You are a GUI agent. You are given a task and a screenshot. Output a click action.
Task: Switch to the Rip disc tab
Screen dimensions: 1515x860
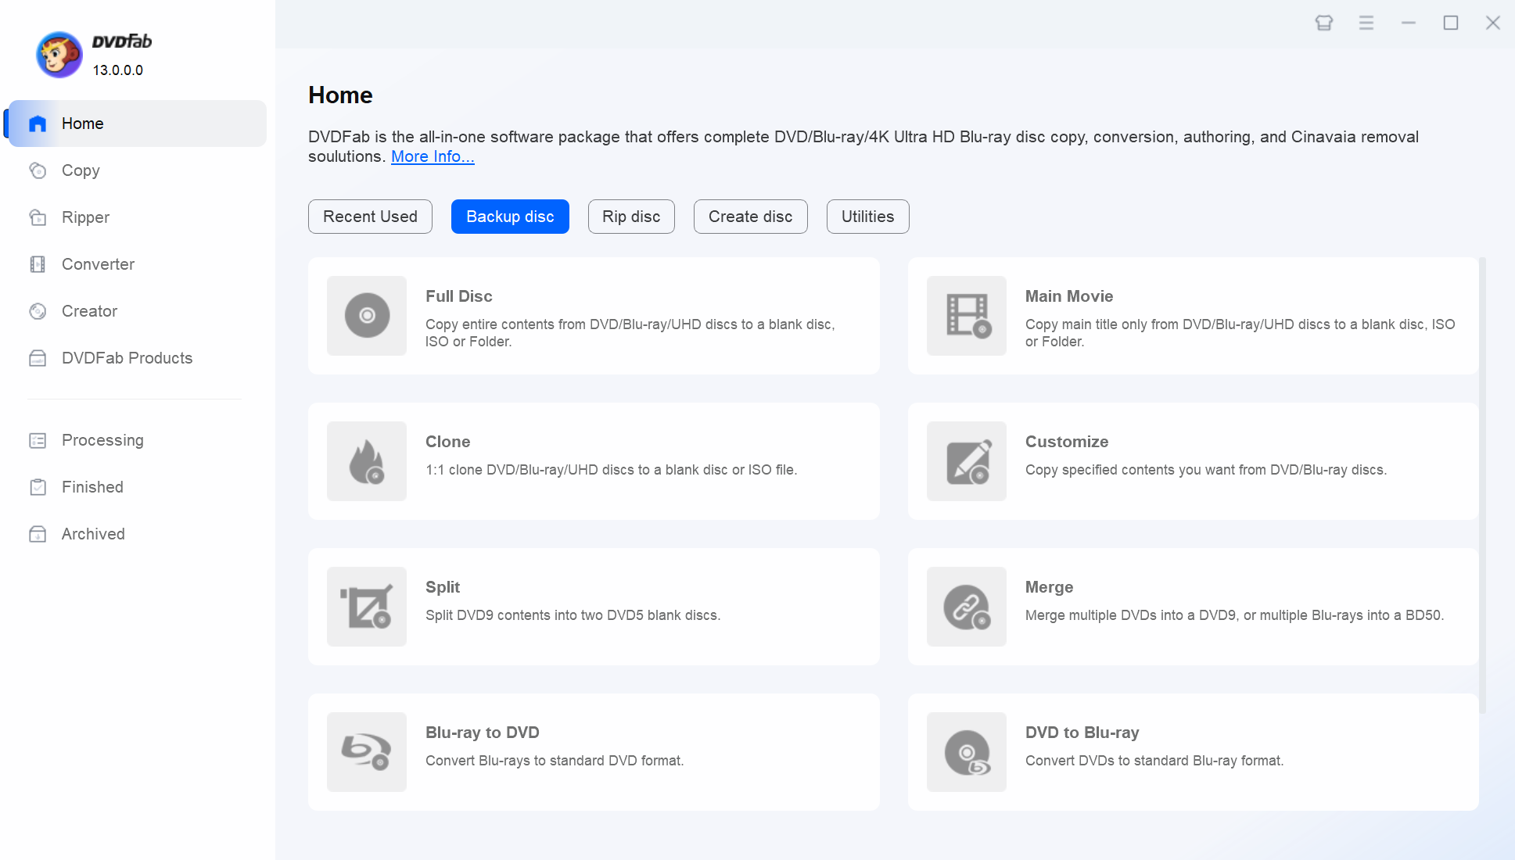tap(631, 217)
